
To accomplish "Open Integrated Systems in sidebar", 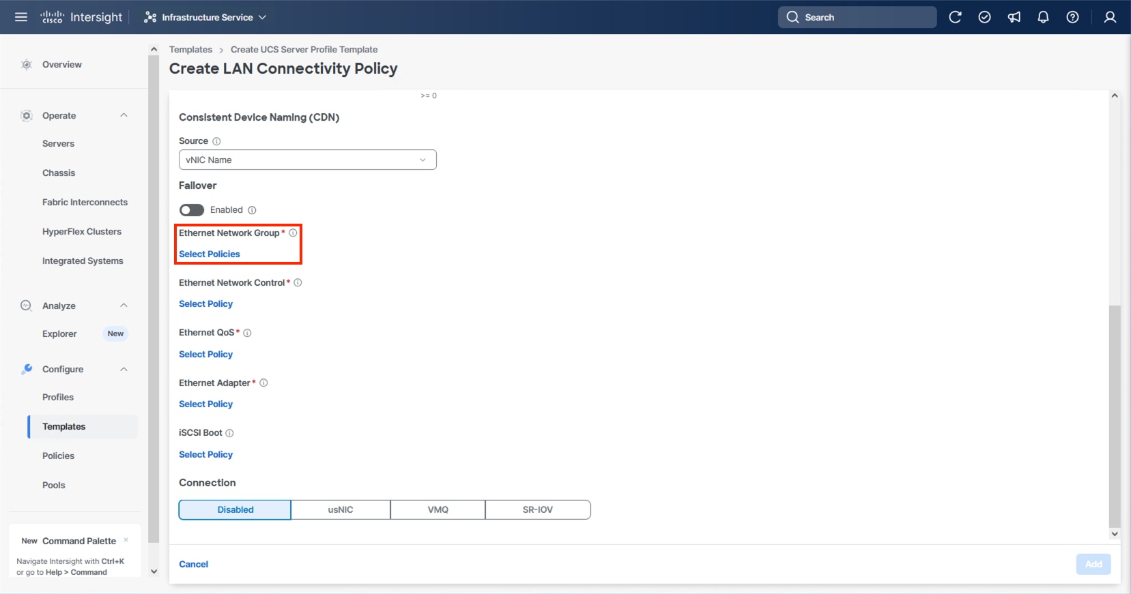I will tap(83, 261).
